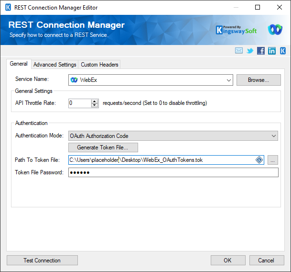Switch to the Custom Headers tab
Screen dimensions: 291x272
(99, 65)
